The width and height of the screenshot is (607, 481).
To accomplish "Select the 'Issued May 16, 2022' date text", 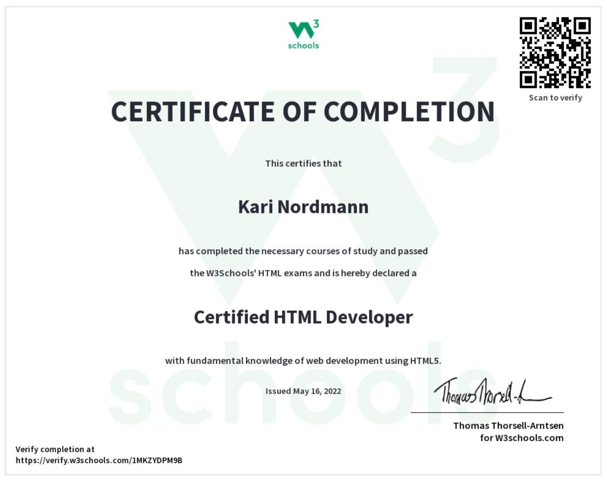I will pos(303,391).
